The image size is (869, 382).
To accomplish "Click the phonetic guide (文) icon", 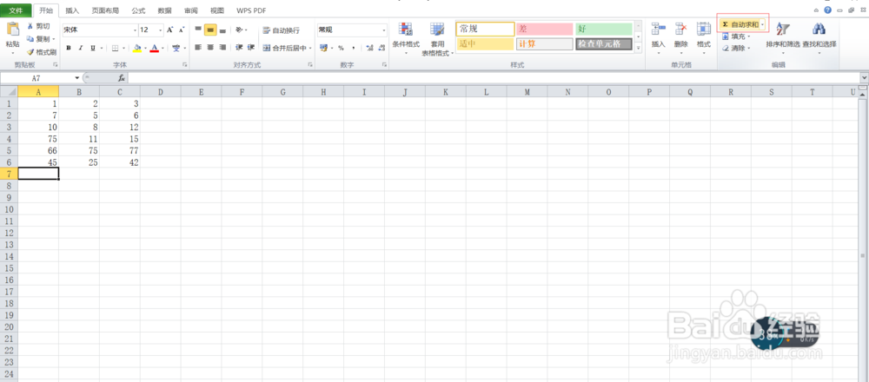I will tap(176, 48).
